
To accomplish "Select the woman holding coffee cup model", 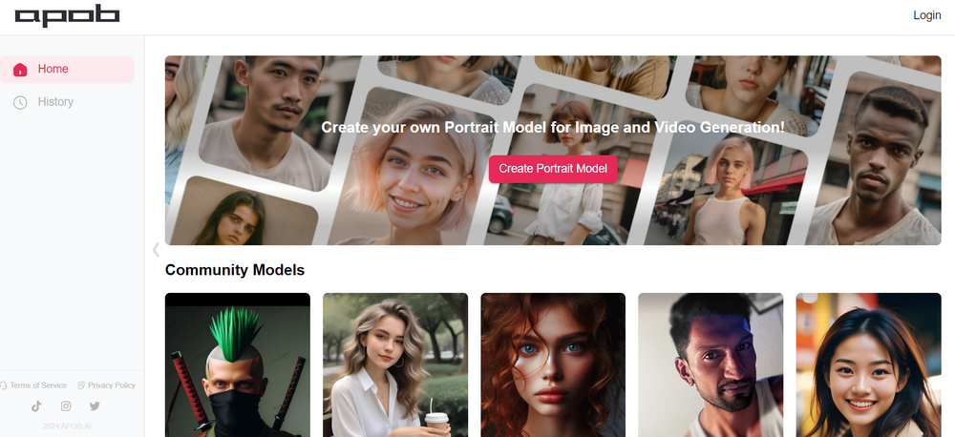I will pyautogui.click(x=395, y=365).
